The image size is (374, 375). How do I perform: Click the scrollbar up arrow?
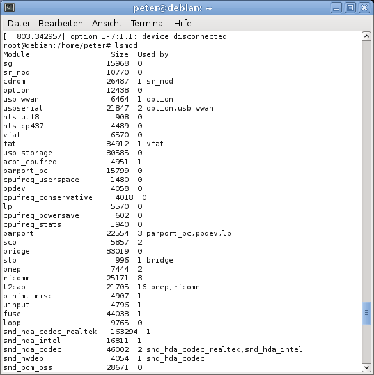click(366, 36)
